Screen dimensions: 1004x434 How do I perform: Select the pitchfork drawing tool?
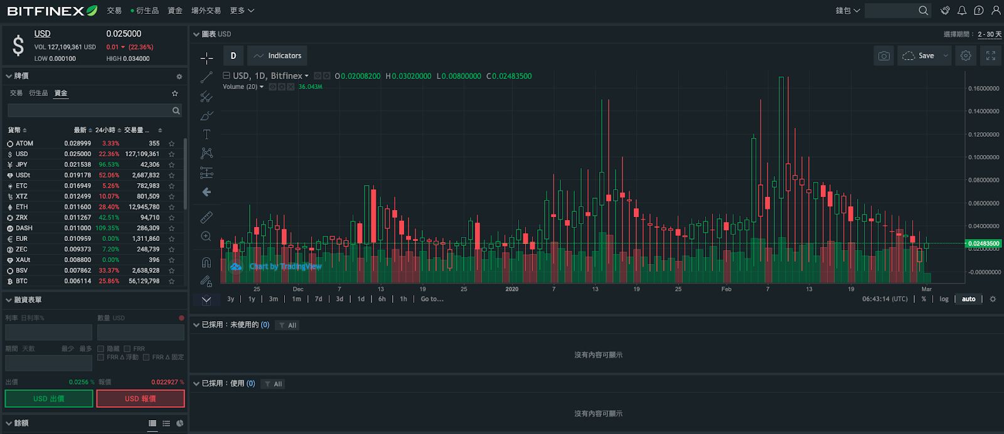click(206, 97)
